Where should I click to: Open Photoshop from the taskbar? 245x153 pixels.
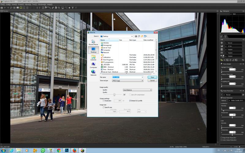coord(67,151)
